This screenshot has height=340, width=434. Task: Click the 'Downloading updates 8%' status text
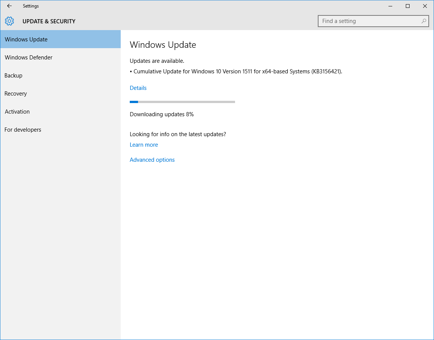(162, 114)
